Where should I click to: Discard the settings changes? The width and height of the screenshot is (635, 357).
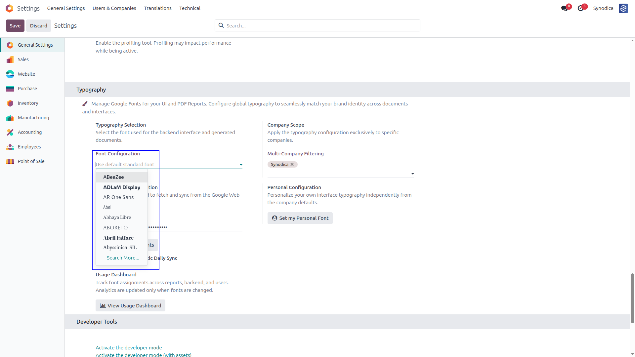pos(39,26)
